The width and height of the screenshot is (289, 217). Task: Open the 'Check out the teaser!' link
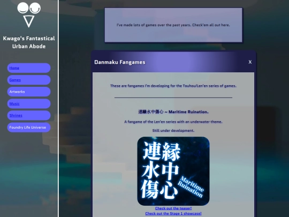(173, 208)
